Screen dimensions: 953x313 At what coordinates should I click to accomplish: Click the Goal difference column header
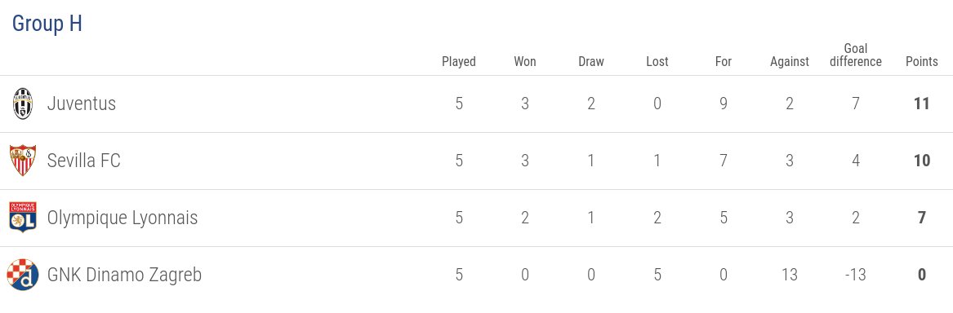[x=856, y=55]
